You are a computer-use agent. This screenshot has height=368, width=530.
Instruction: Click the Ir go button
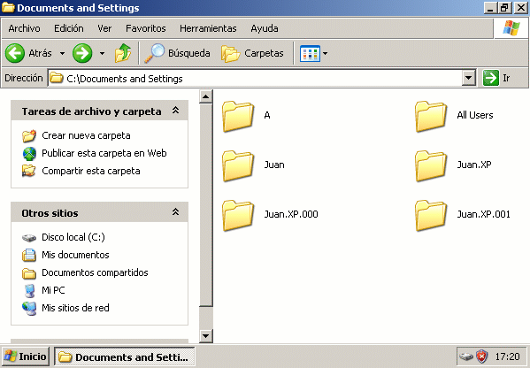[x=497, y=78]
